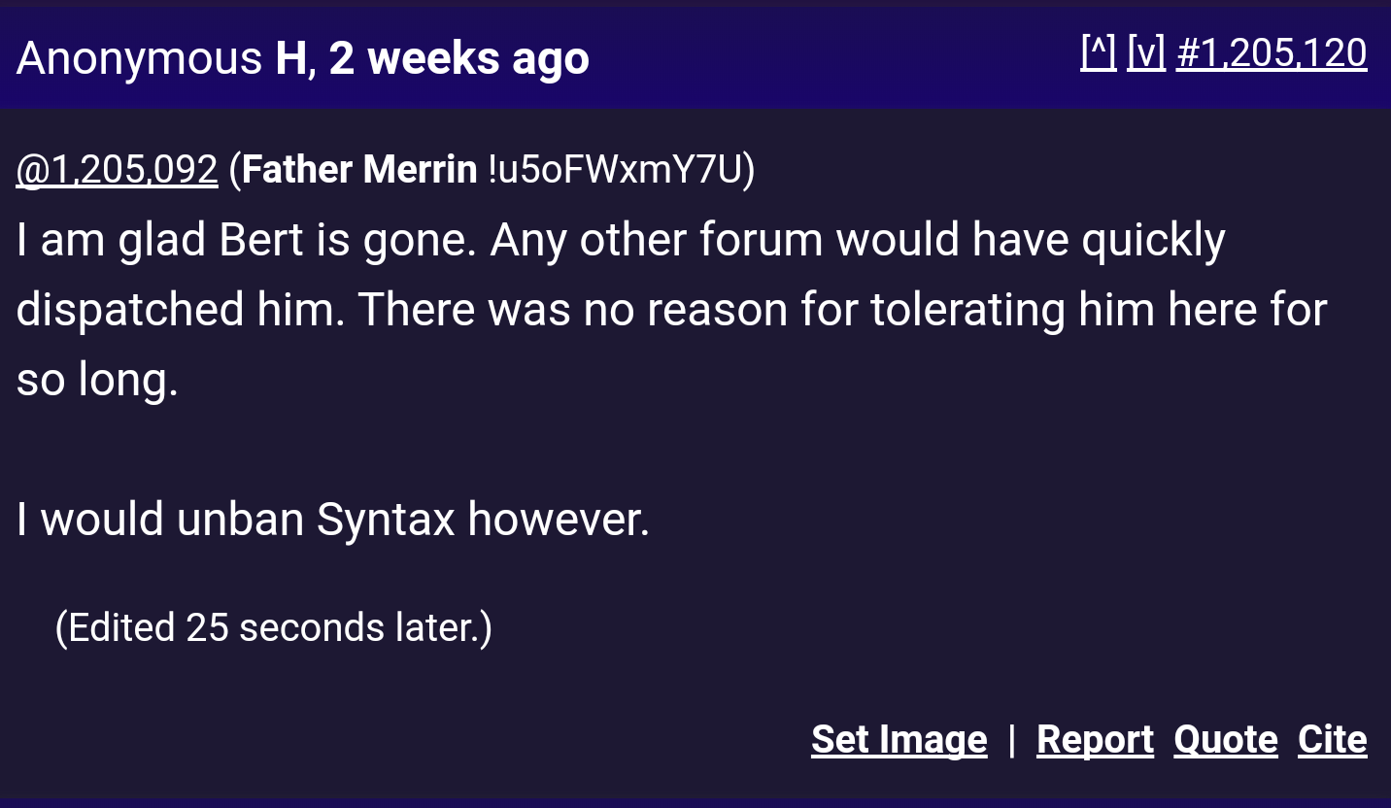This screenshot has height=808, width=1391.
Task: Click the pipe separator beside Set Image
Action: click(1011, 740)
